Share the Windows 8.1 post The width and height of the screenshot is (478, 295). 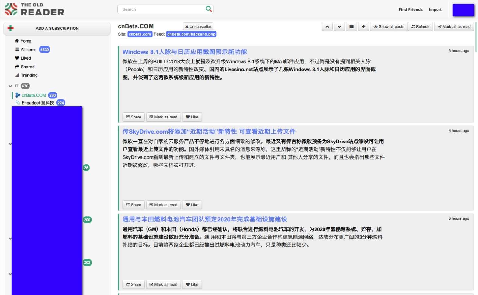tap(133, 117)
